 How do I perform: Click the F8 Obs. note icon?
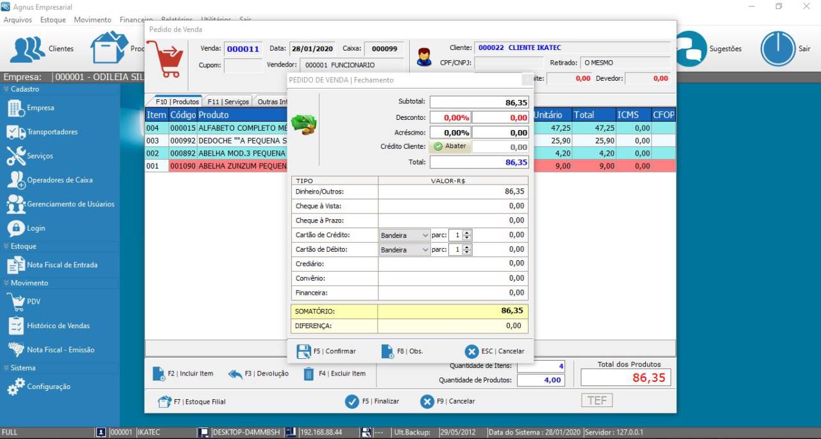tap(387, 351)
